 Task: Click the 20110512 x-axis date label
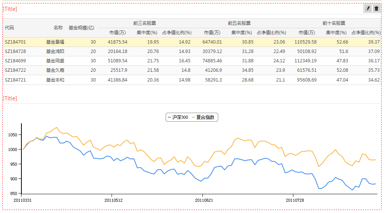coord(113,200)
